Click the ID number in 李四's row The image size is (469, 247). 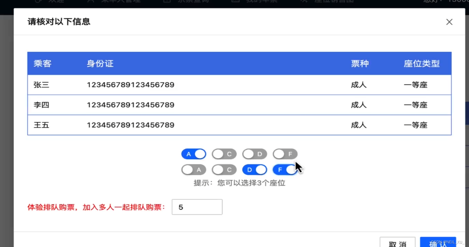point(131,105)
